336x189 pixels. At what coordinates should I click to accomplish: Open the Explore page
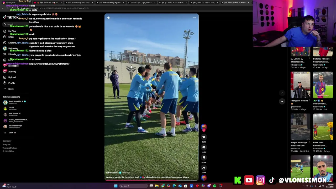pos(9,43)
